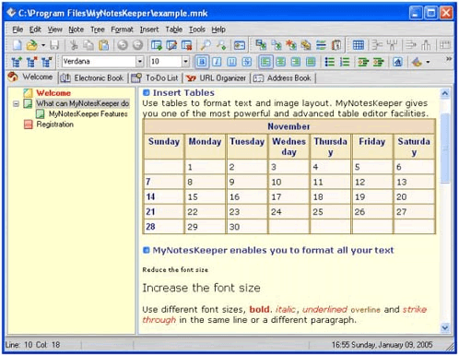The height and width of the screenshot is (356, 459).
Task: Open the Verdana font name dropdown
Action: click(x=140, y=62)
